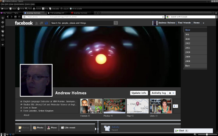Open Facebook messages icon
Screen dimensions: 218x136
pos(41,23)
